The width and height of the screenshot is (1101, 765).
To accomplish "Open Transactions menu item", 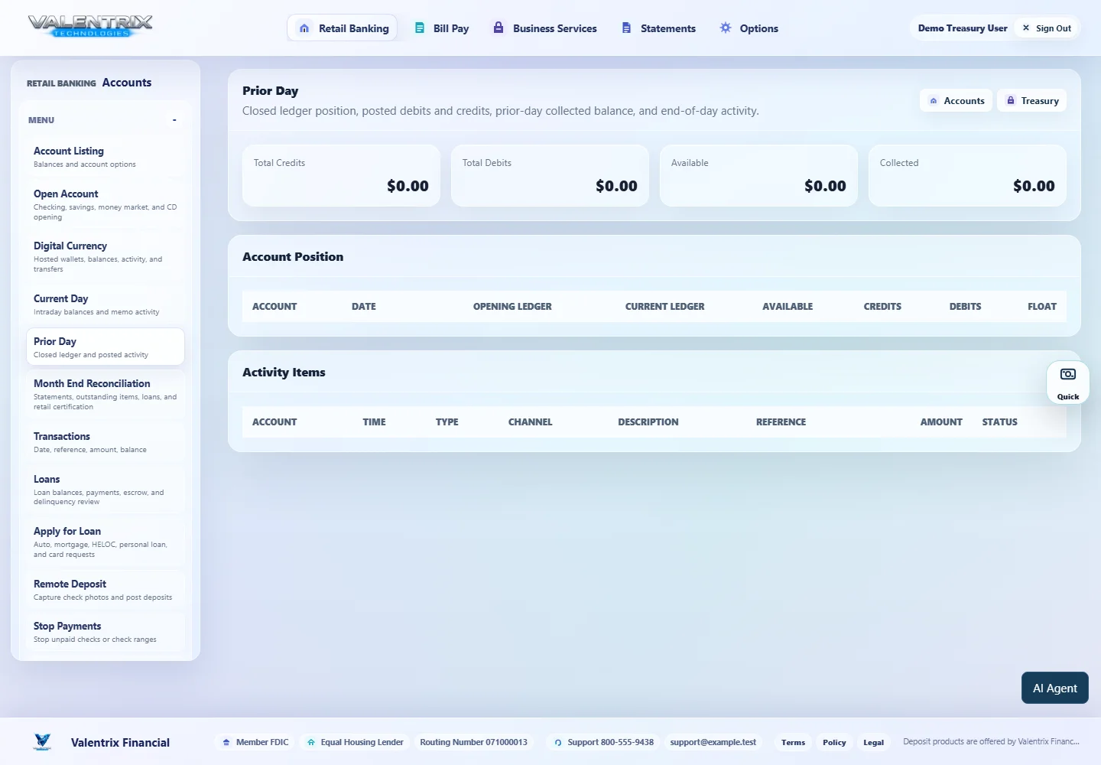I will pyautogui.click(x=106, y=442).
